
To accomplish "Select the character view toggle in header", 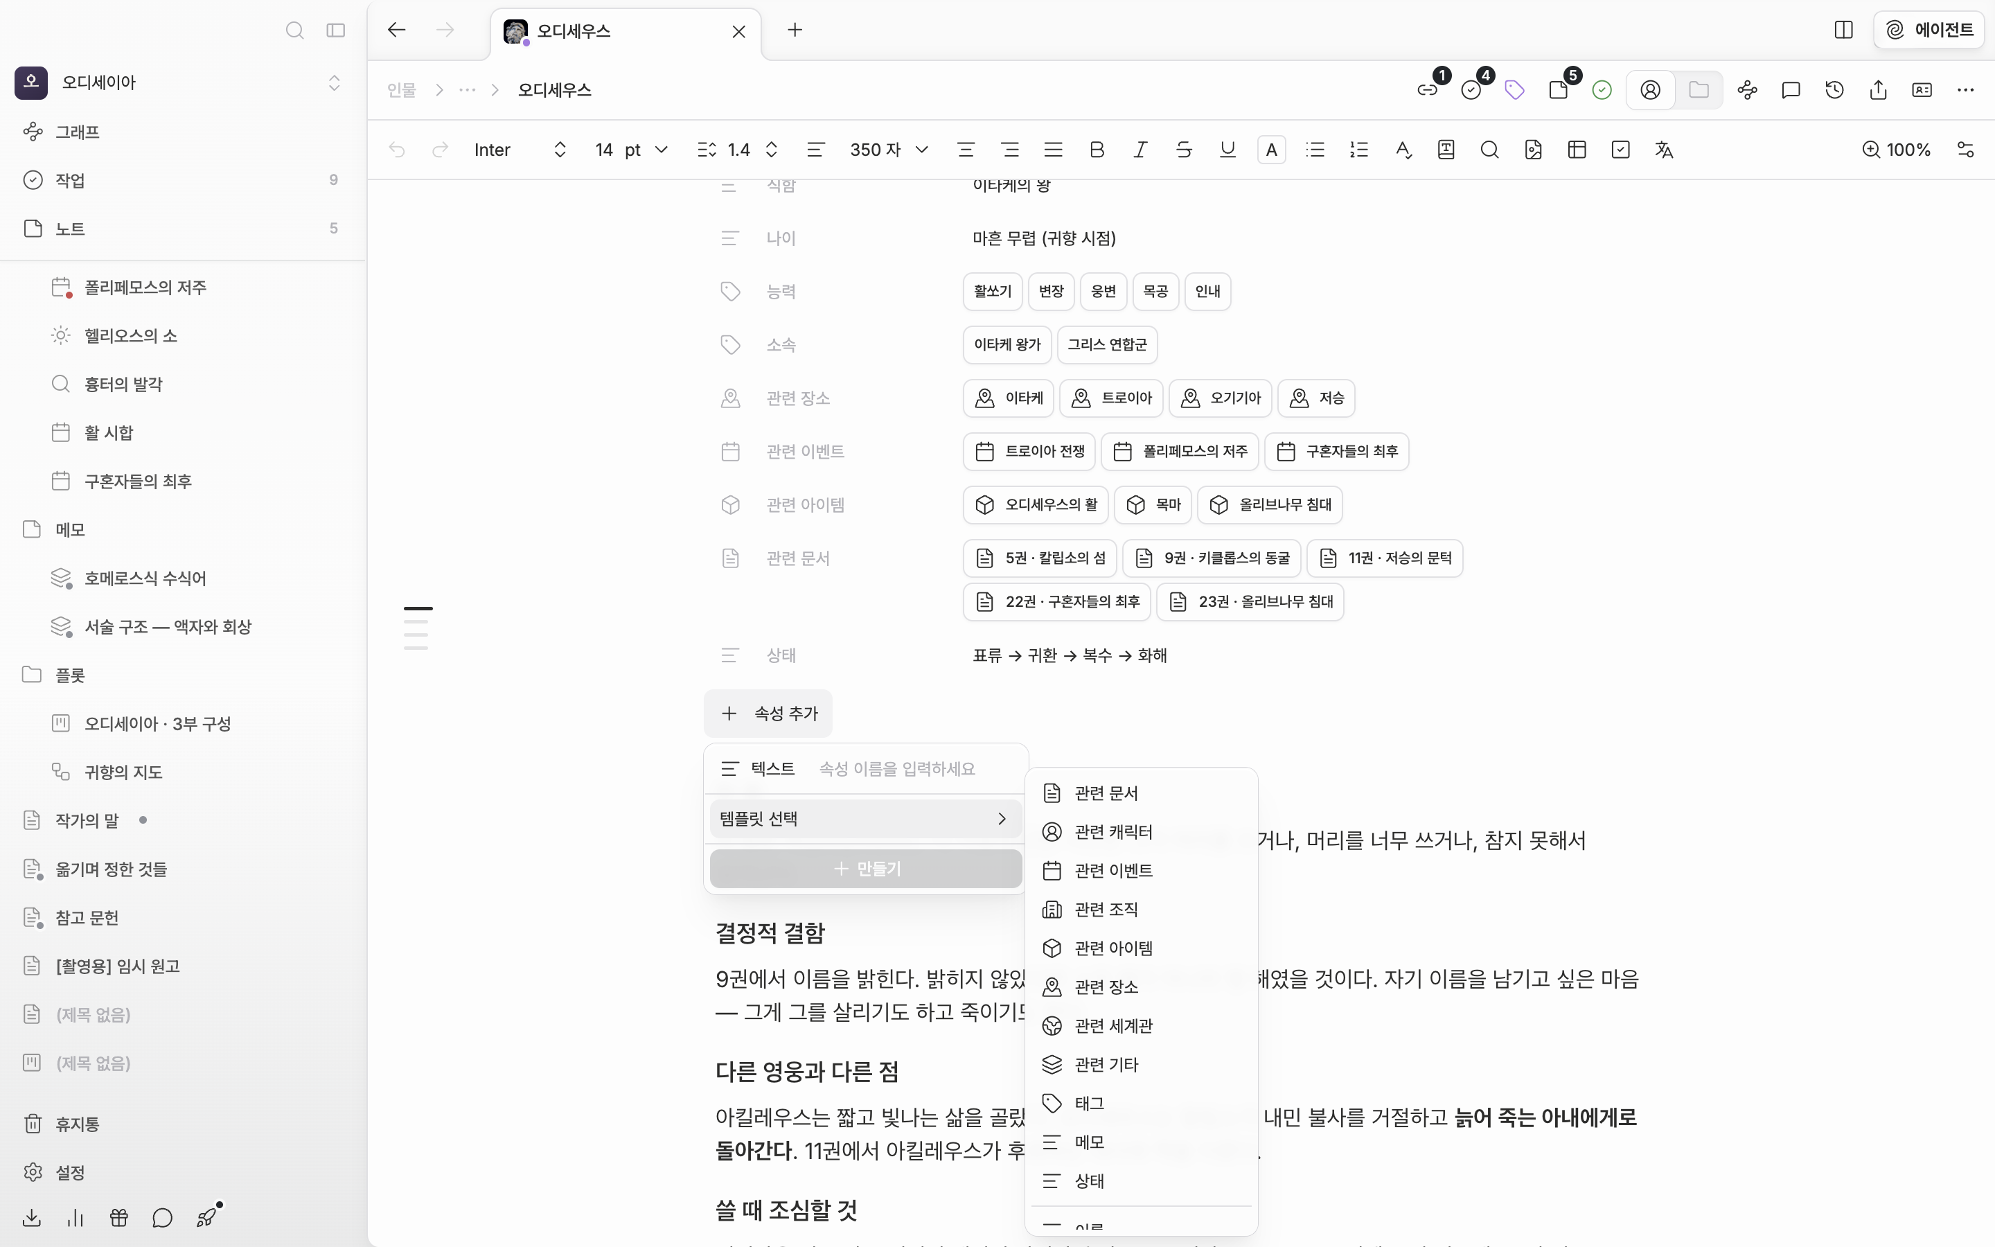I will (x=1651, y=90).
